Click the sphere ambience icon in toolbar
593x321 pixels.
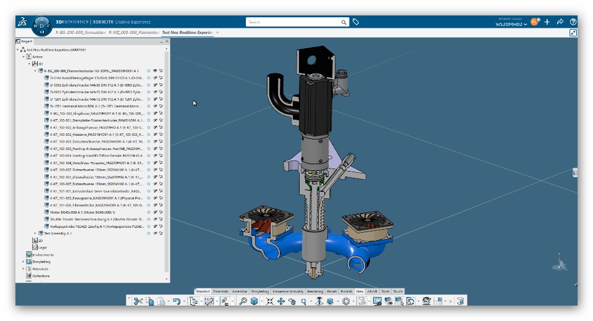coord(426,301)
